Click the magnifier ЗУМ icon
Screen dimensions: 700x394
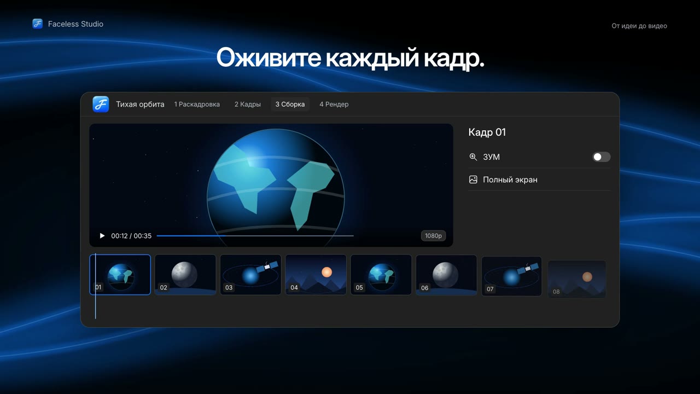[473, 157]
